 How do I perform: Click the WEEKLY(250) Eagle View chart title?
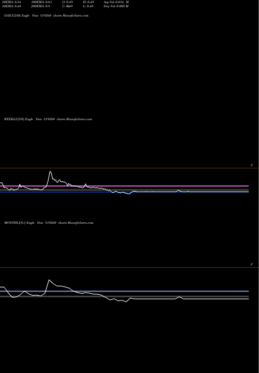tap(48, 119)
